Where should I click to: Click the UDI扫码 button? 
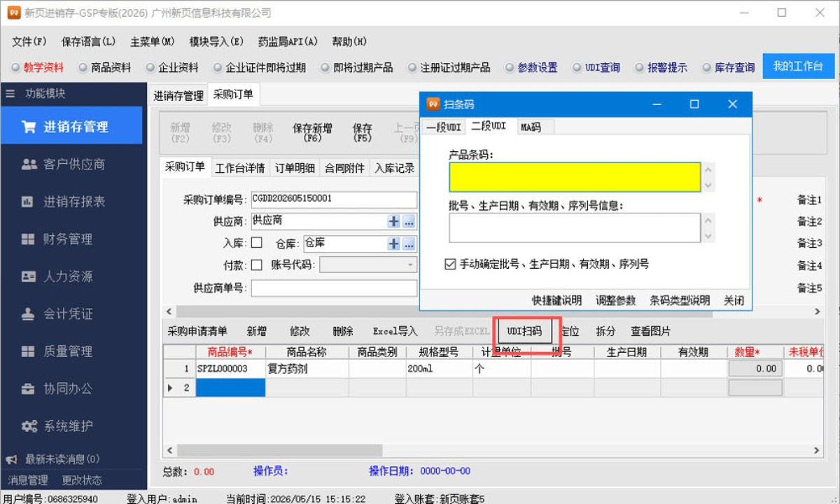[x=524, y=331]
